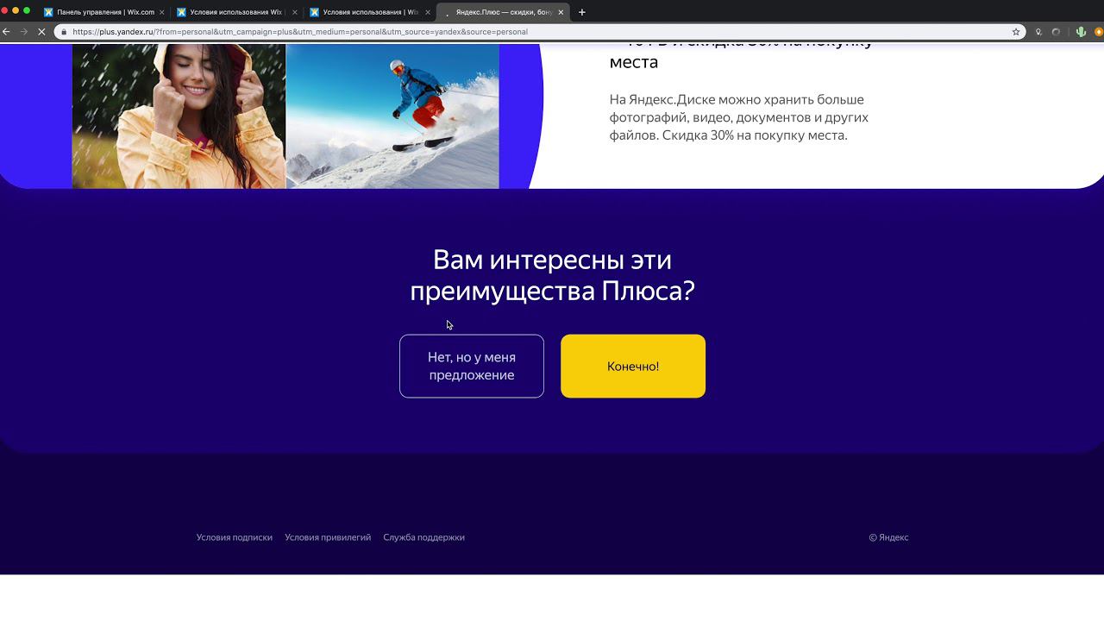The height and width of the screenshot is (621, 1104).
Task: Bookmark this page with the star
Action: point(1016,32)
